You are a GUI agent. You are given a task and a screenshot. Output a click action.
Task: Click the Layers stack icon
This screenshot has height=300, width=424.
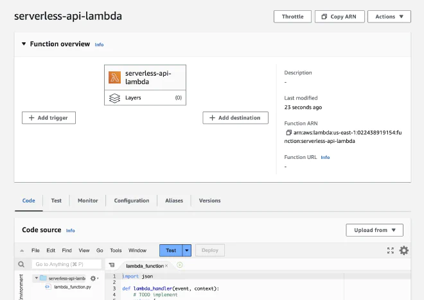click(x=114, y=98)
